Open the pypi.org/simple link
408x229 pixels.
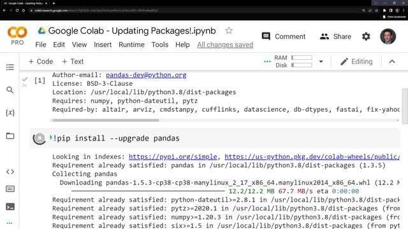pos(173,157)
